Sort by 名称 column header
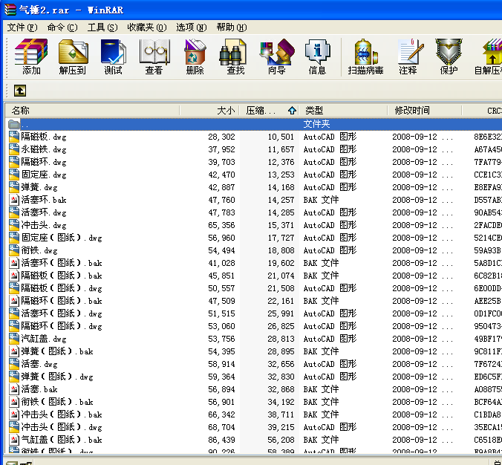The height and width of the screenshot is (465, 502). pyautogui.click(x=92, y=111)
